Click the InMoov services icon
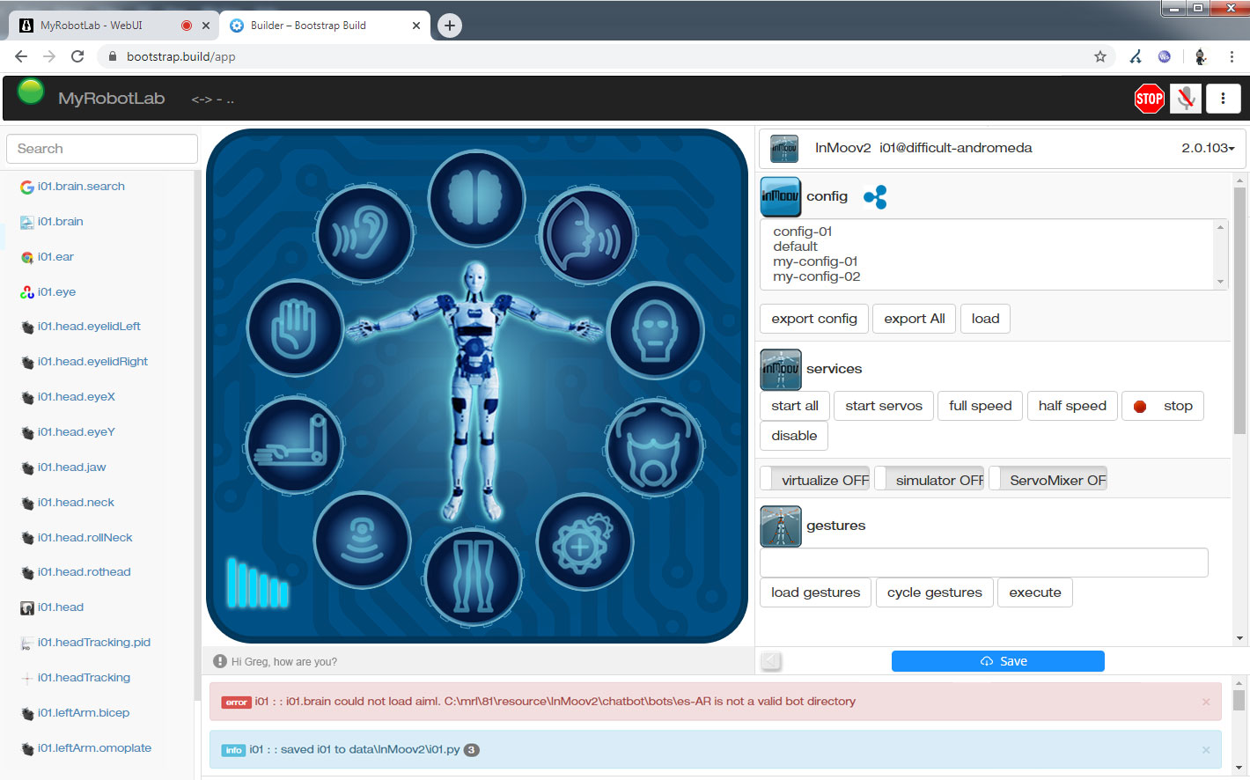The width and height of the screenshot is (1250, 780). [x=781, y=369]
